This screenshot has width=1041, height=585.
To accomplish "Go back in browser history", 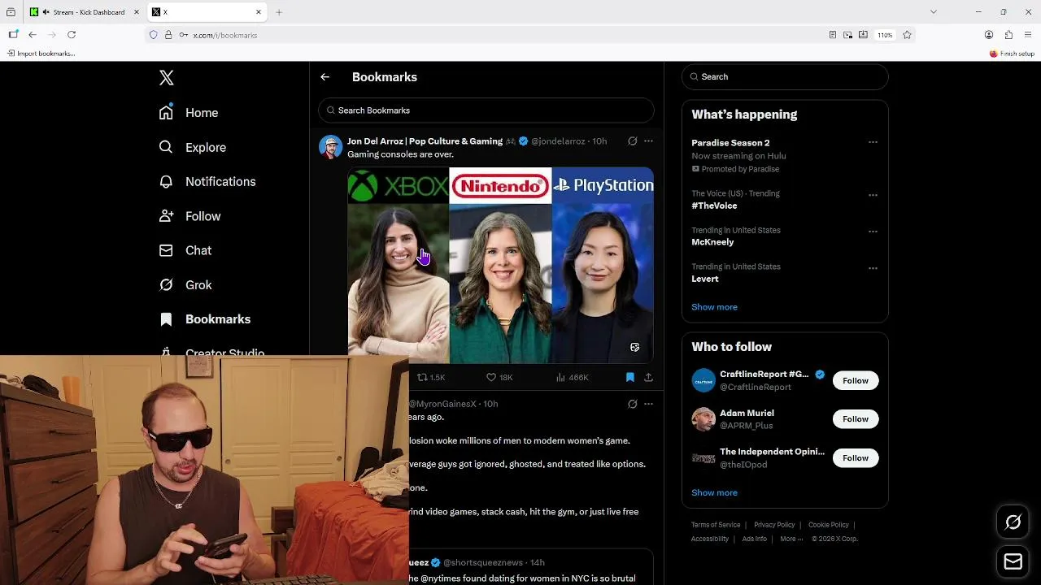I will (x=33, y=35).
